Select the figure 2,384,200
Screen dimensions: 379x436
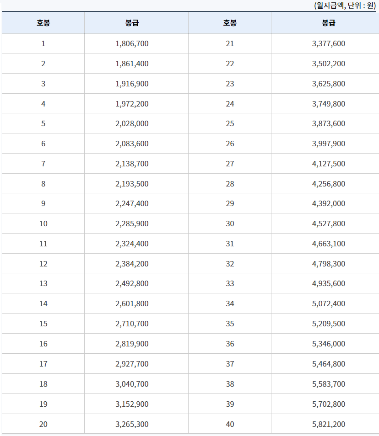[132, 264]
